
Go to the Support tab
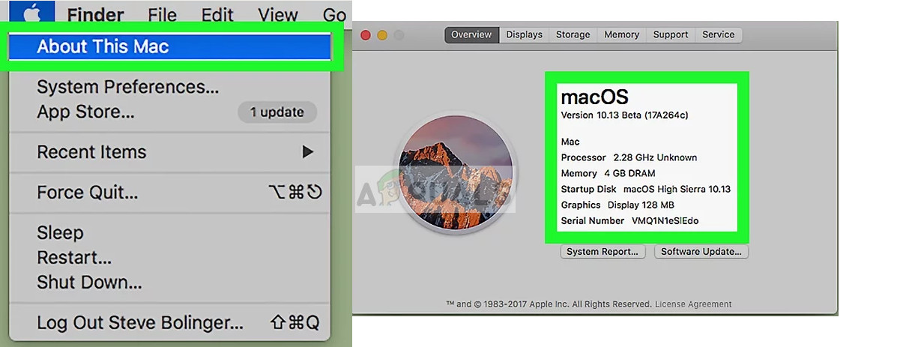point(671,35)
